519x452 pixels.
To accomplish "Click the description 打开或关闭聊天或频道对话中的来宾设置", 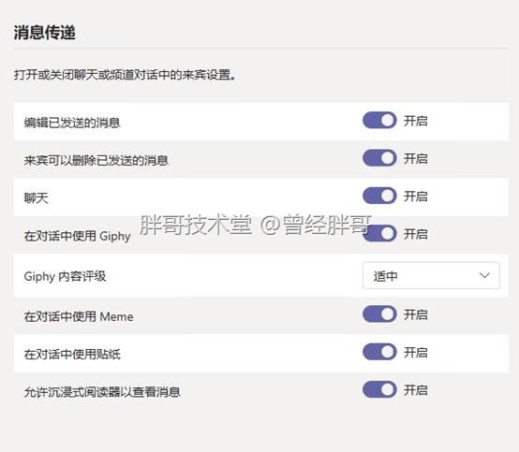I will coord(125,75).
